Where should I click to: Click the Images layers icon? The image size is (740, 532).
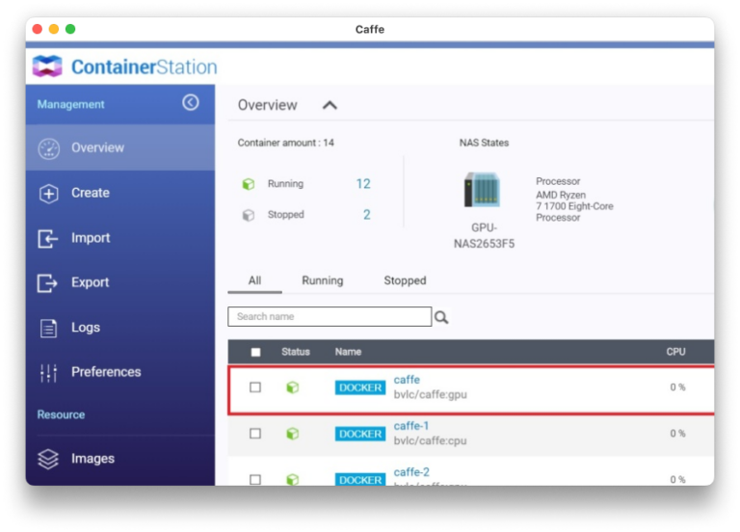[x=48, y=459]
